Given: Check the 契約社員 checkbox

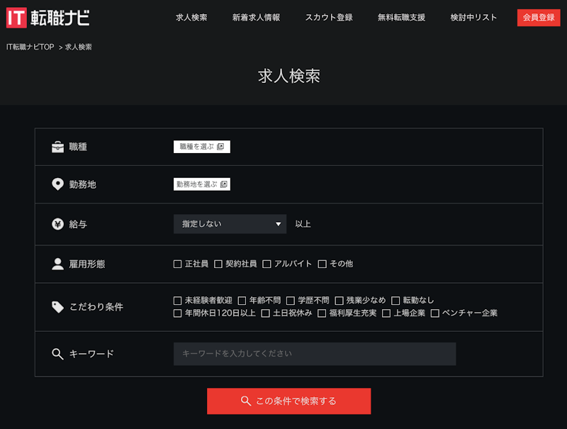Looking at the screenshot, I should tap(218, 264).
